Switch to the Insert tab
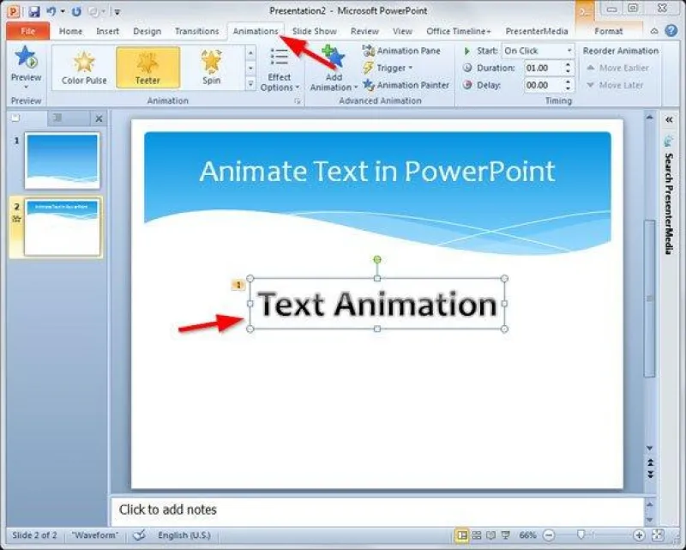The height and width of the screenshot is (550, 686). tap(108, 31)
